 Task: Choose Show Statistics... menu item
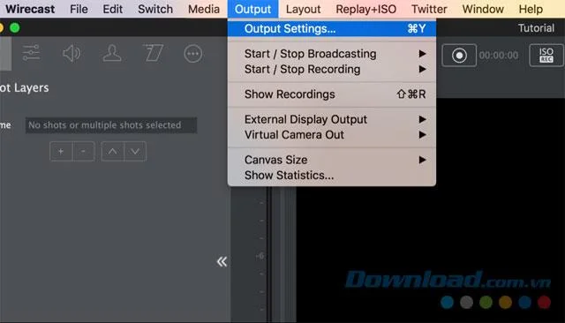pos(332,176)
